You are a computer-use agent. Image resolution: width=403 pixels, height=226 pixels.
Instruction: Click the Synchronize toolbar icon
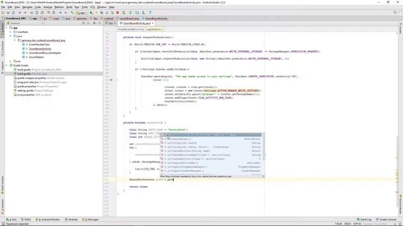(x=13, y=13)
